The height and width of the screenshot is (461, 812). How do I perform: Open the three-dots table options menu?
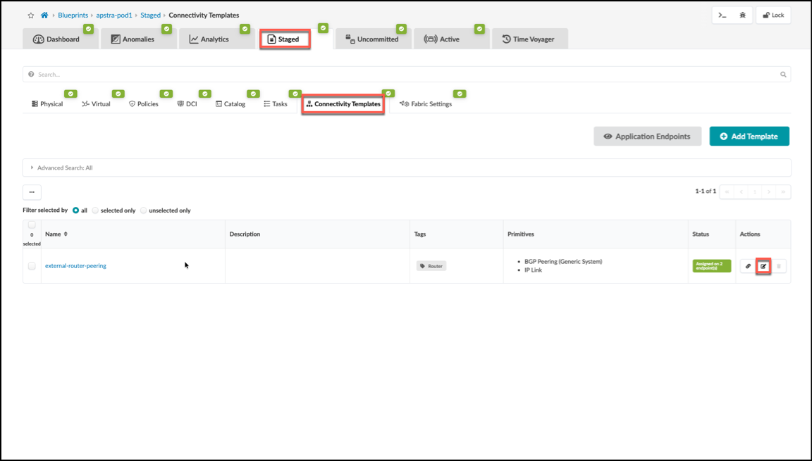pos(32,191)
